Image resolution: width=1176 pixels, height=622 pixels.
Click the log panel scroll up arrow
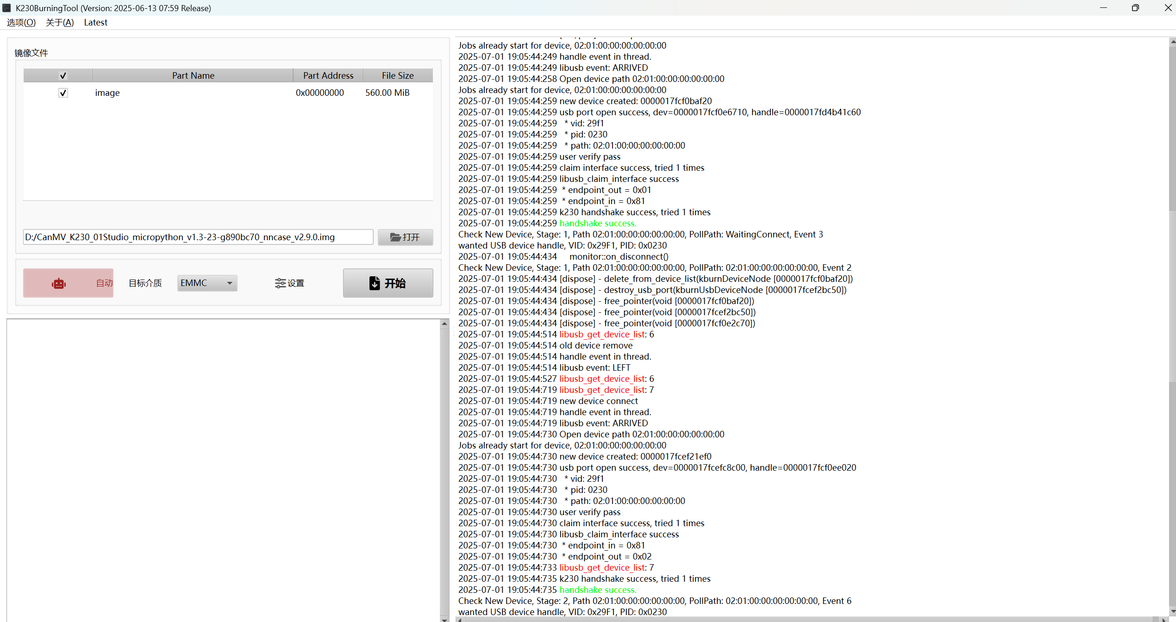pos(1172,42)
